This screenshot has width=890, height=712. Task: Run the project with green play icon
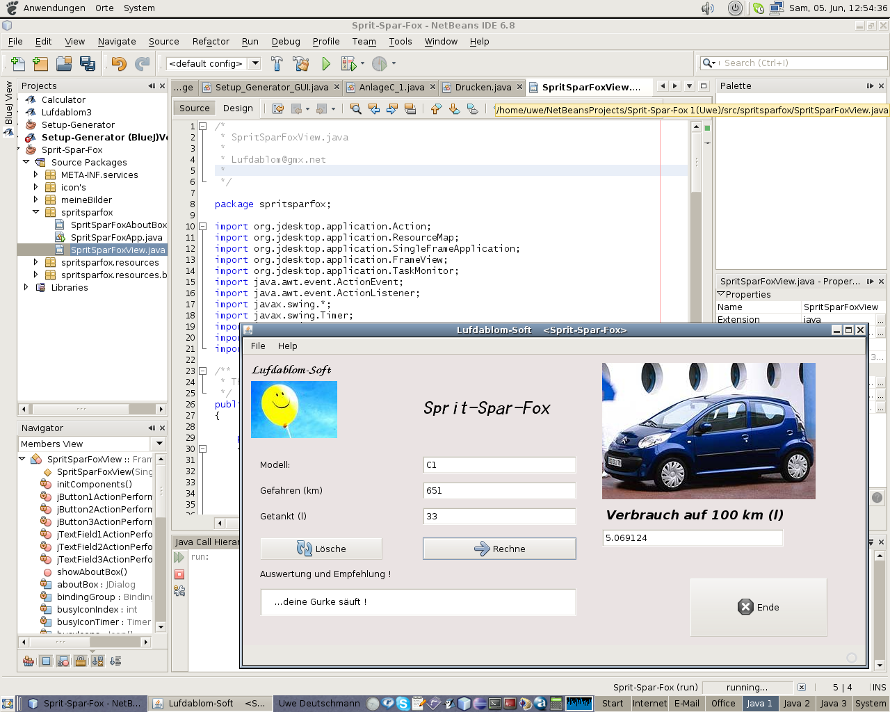(x=326, y=63)
